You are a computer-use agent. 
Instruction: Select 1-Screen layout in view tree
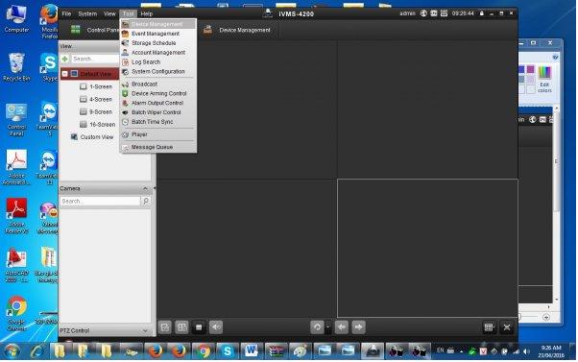coord(97,86)
